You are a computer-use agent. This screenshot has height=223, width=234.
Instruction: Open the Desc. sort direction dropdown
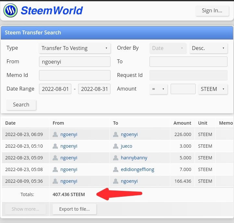208,48
